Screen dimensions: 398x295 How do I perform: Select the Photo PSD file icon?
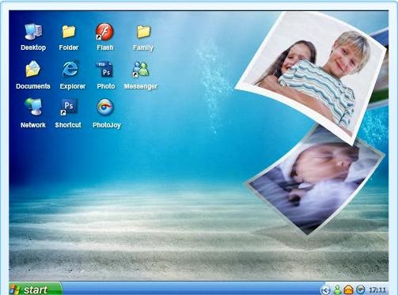[104, 70]
